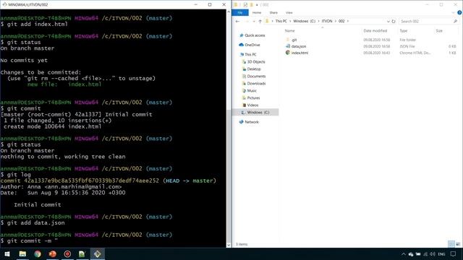Open Desktop folder in sidebar
This screenshot has width=463, height=260.
(251, 69)
